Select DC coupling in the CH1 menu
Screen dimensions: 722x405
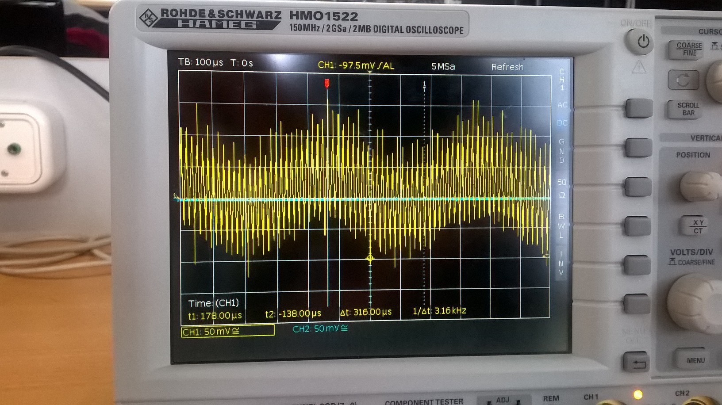562,122
